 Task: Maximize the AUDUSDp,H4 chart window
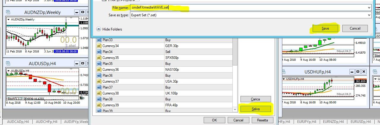(x=83, y=63)
